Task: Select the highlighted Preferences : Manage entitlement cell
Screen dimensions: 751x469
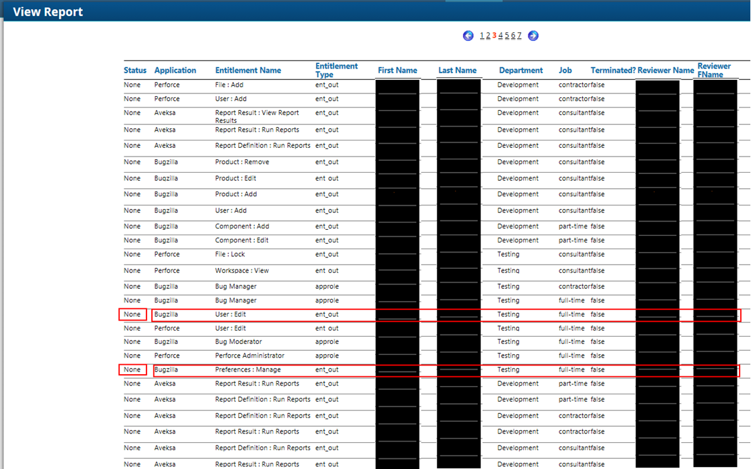Action: pos(248,370)
